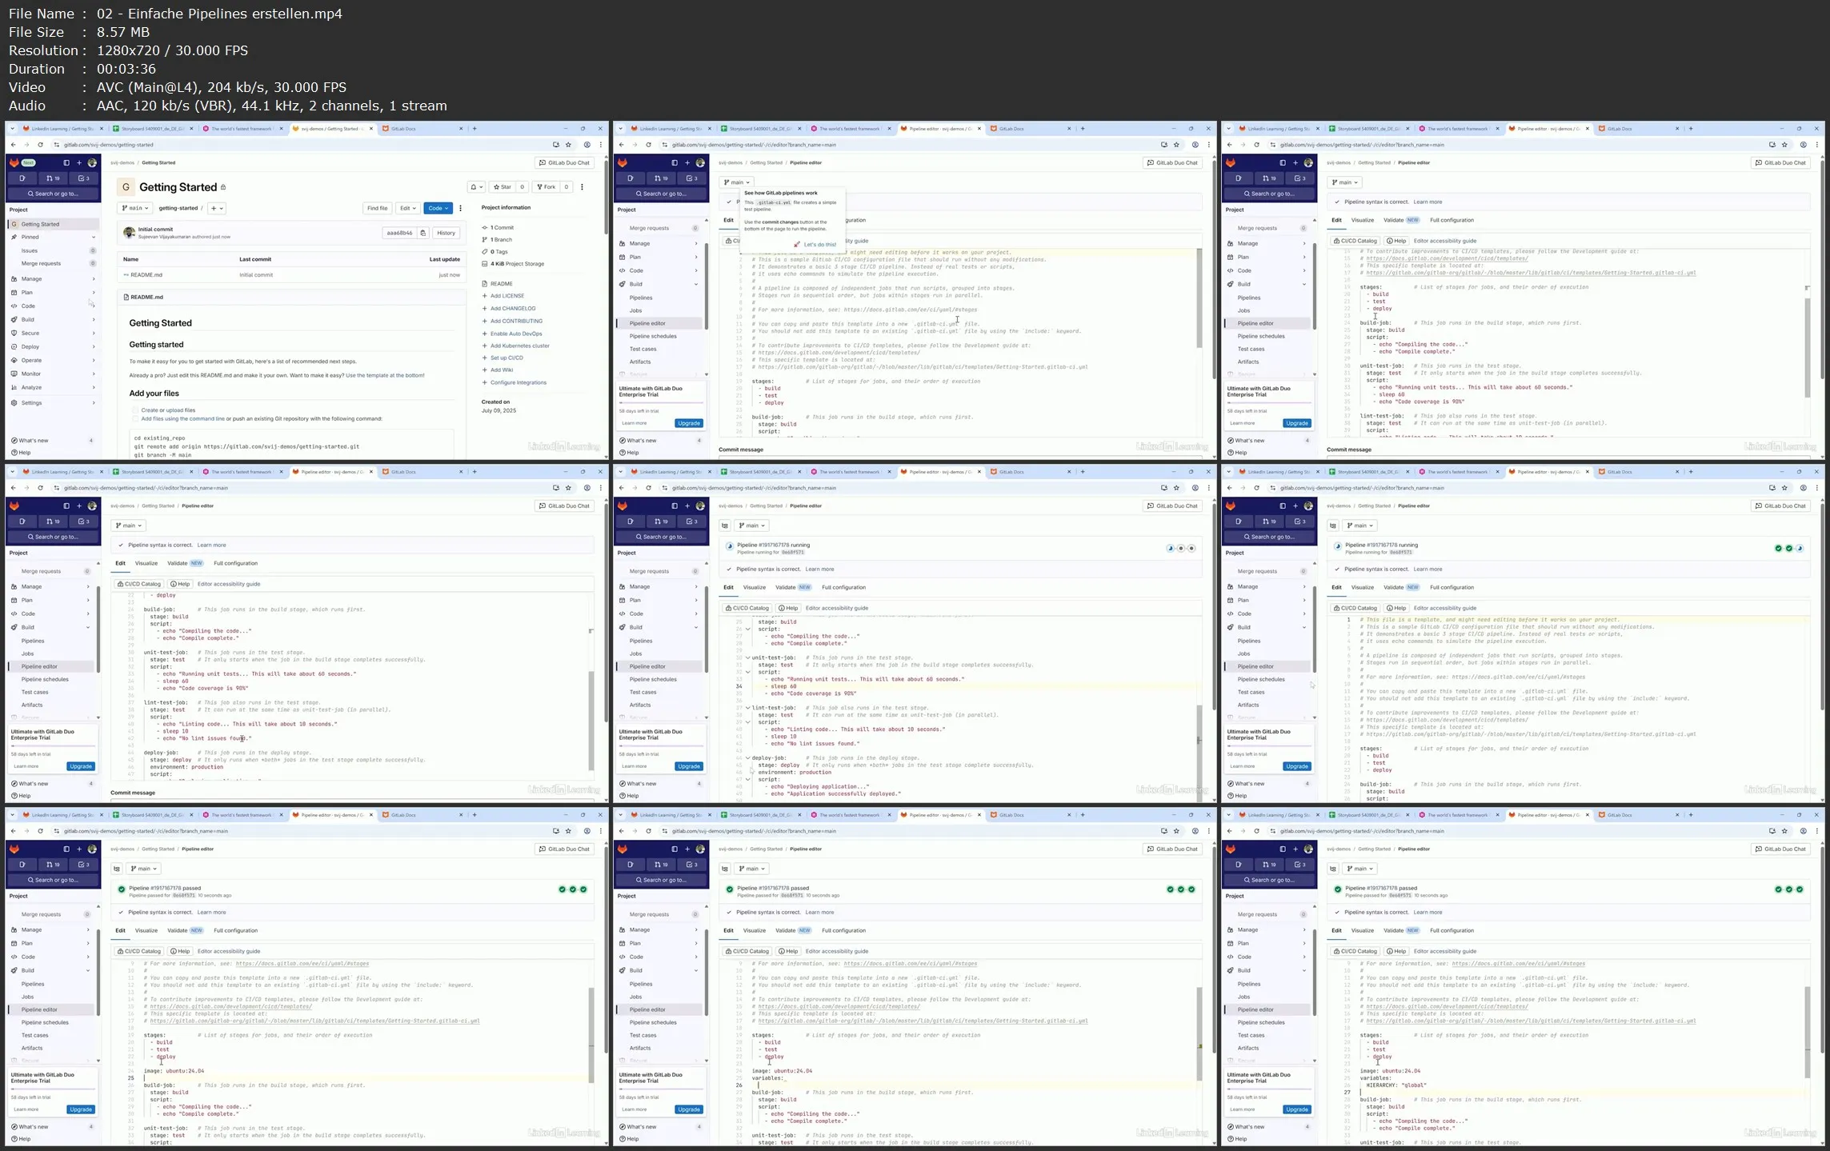Open the Edit dropdown beside Find file

[x=408, y=208]
